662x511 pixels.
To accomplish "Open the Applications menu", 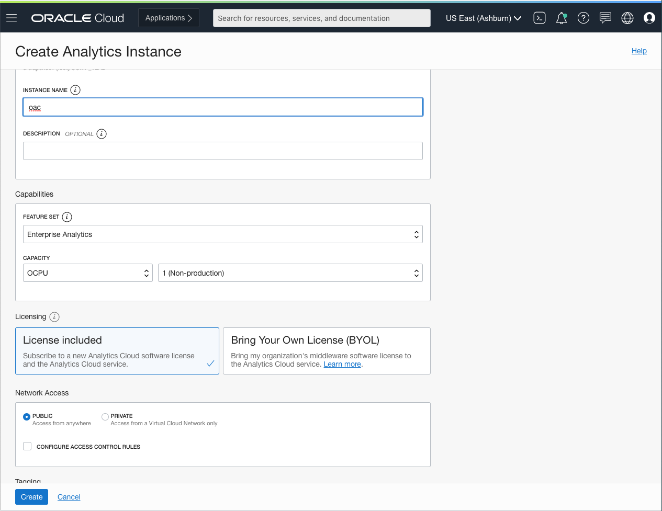I will pos(169,17).
